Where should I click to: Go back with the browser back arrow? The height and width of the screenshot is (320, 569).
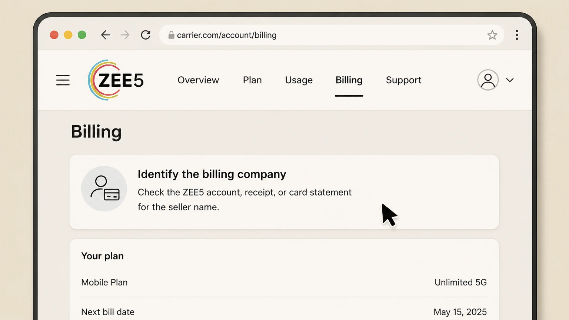pos(106,35)
